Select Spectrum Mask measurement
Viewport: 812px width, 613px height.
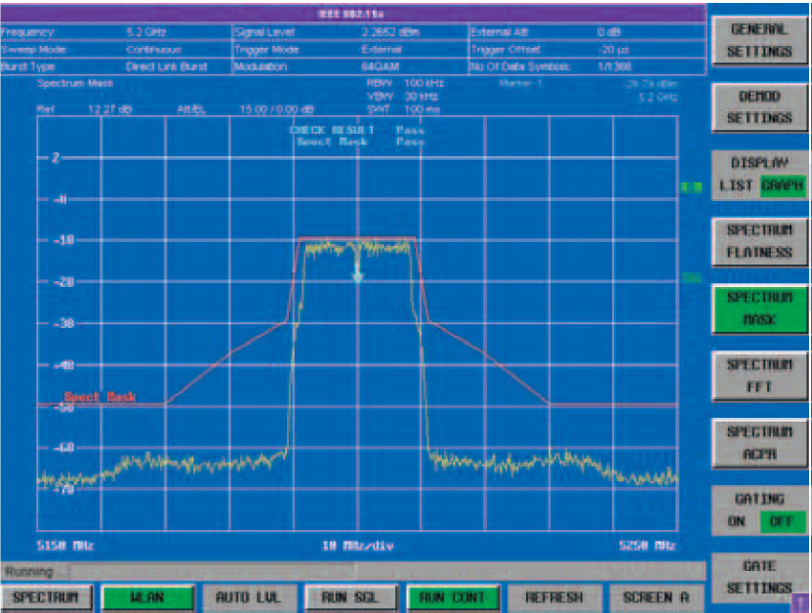click(760, 307)
